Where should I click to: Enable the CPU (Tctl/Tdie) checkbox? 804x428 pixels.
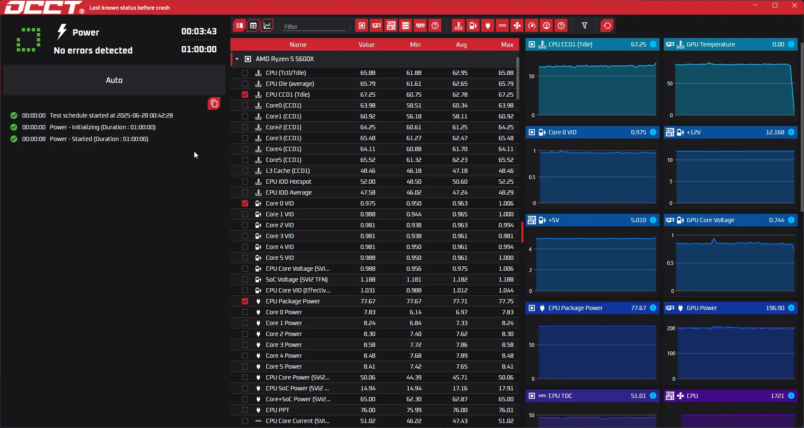pos(245,73)
